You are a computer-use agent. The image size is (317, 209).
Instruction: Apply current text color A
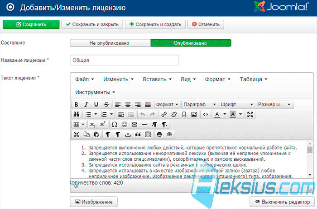pyautogui.click(x=217, y=115)
